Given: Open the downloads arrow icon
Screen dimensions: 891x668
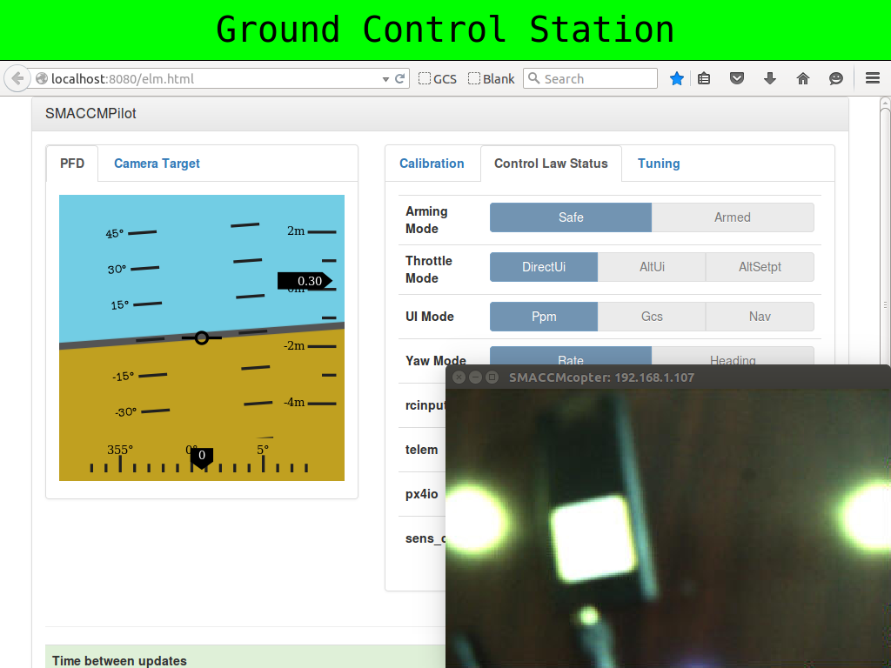Looking at the screenshot, I should 770,78.
